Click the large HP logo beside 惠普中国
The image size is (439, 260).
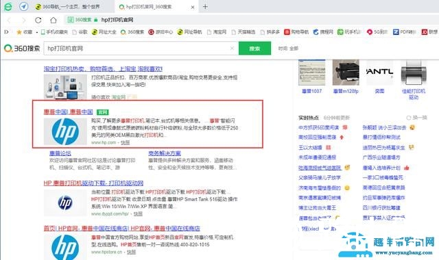pos(65,131)
